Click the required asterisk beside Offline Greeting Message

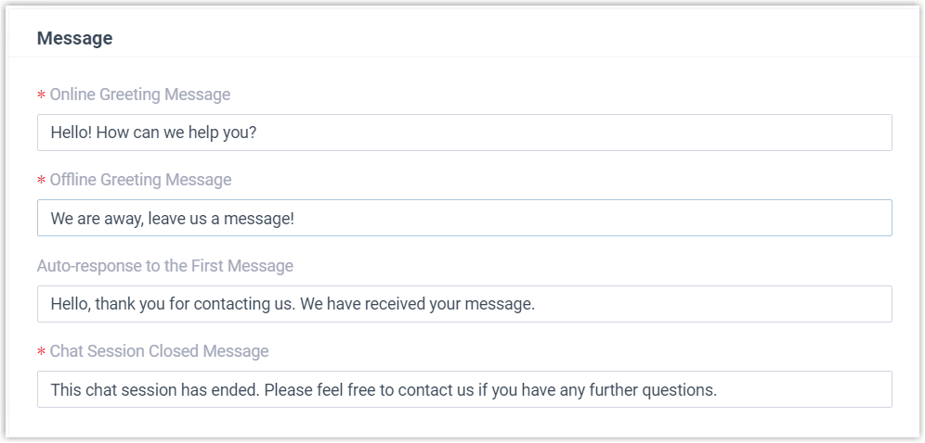click(41, 181)
